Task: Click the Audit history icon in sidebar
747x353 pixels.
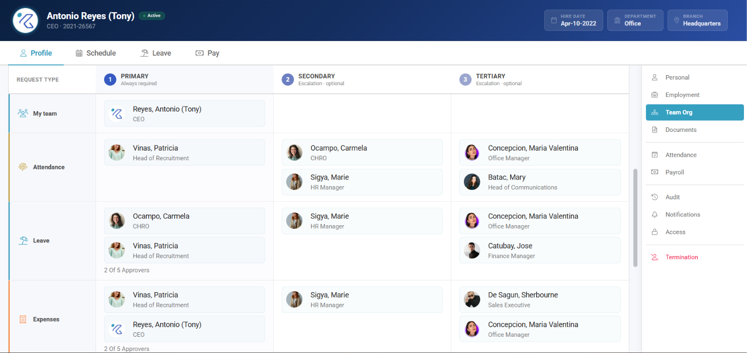Action: pos(655,197)
